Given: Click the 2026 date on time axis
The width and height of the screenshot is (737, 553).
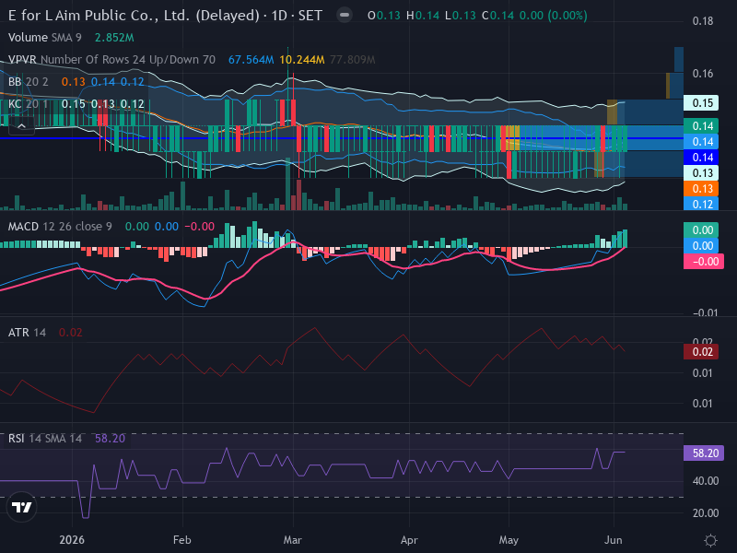Looking at the screenshot, I should (72, 540).
